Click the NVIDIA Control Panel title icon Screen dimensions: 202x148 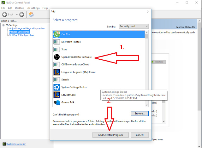click(x=3, y=3)
